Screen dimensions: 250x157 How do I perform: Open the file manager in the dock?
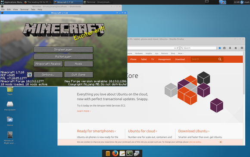tap(108, 154)
